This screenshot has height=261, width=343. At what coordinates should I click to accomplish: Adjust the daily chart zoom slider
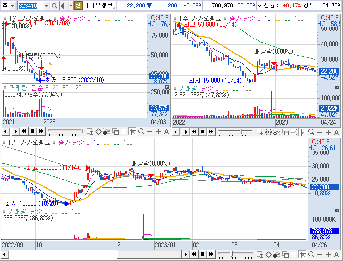236,254
